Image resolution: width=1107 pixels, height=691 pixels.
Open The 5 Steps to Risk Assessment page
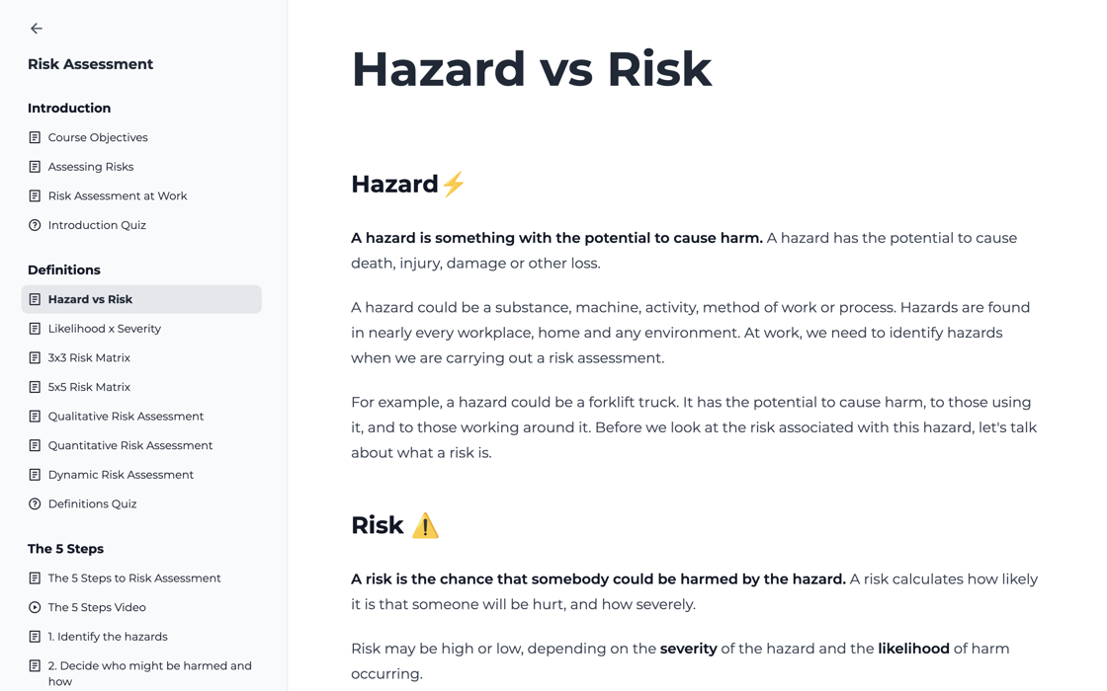coord(133,577)
